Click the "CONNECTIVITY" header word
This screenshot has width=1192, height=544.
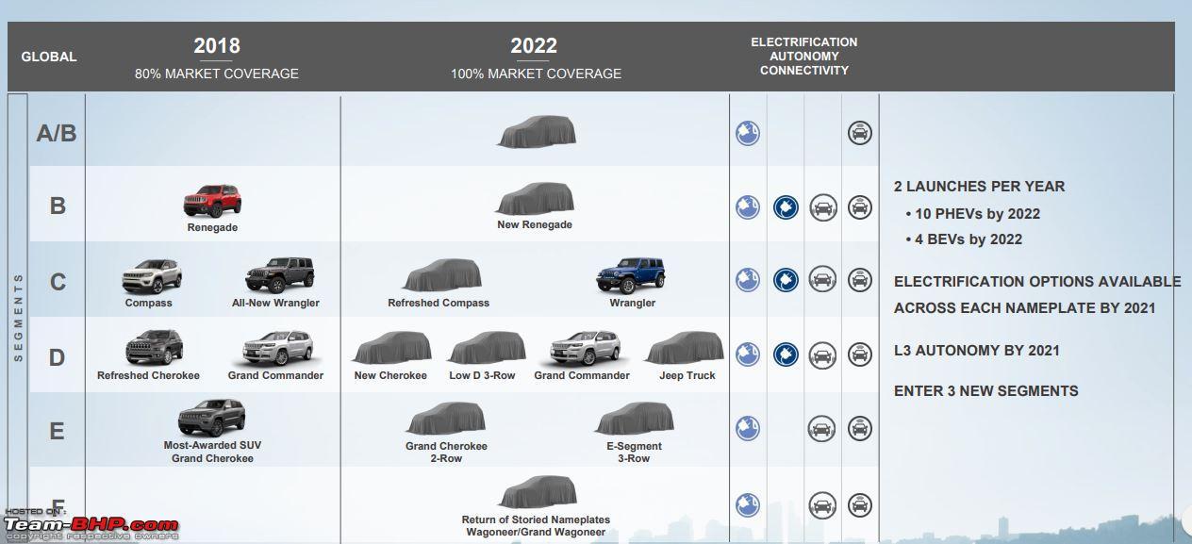point(804,71)
